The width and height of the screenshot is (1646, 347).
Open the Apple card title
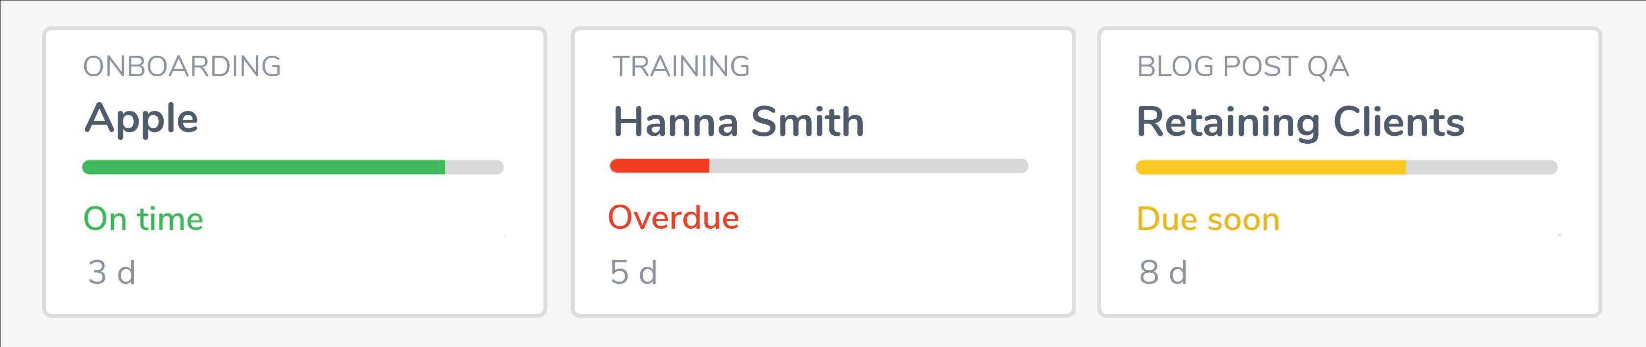[x=141, y=119]
